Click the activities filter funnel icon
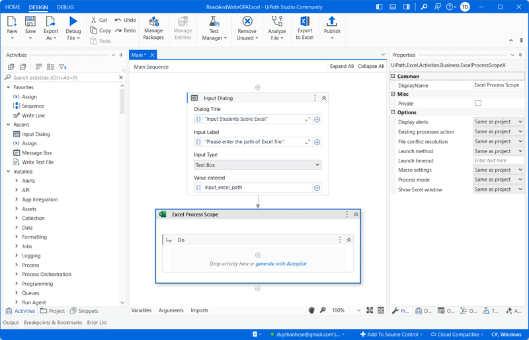529x340 pixels. pyautogui.click(x=62, y=67)
